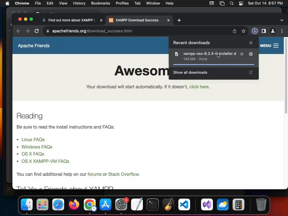
Task: Toggle the Chrome side panel icon
Action: (264, 31)
